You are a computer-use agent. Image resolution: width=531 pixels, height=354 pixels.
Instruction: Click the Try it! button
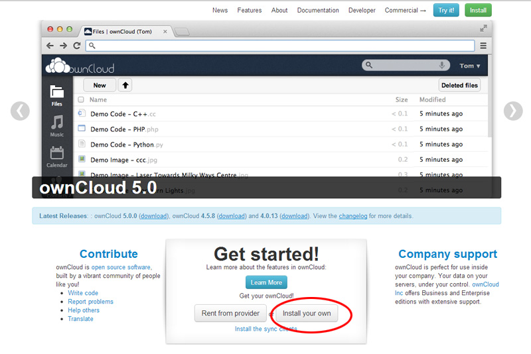click(x=446, y=10)
